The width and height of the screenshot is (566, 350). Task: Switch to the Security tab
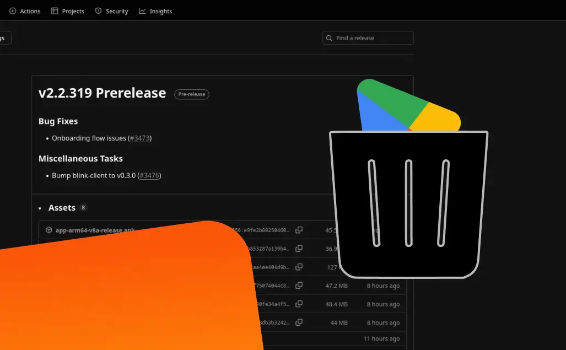112,11
